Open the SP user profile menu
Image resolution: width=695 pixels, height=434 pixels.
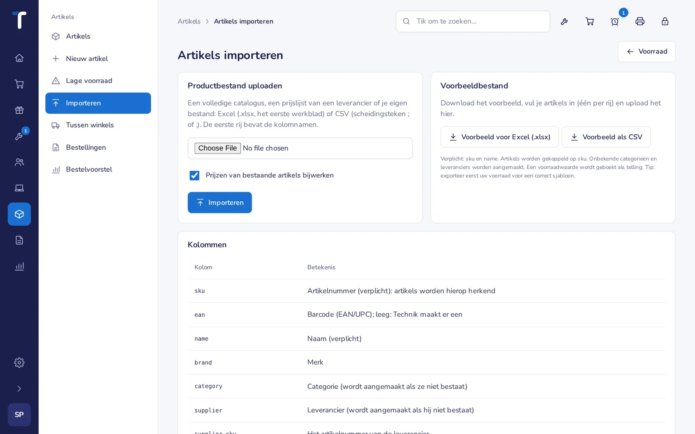19,414
